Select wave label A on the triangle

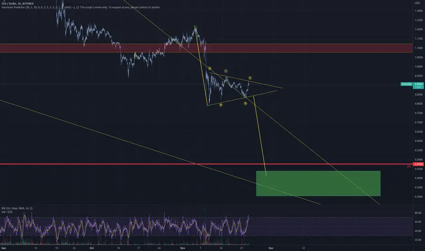click(x=209, y=68)
